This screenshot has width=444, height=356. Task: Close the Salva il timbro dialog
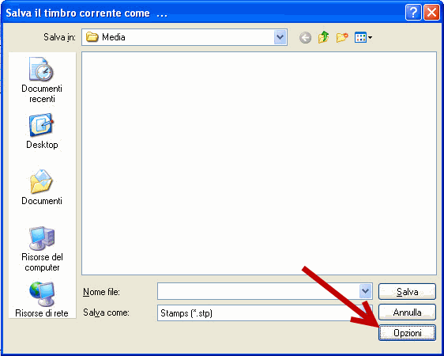click(431, 13)
